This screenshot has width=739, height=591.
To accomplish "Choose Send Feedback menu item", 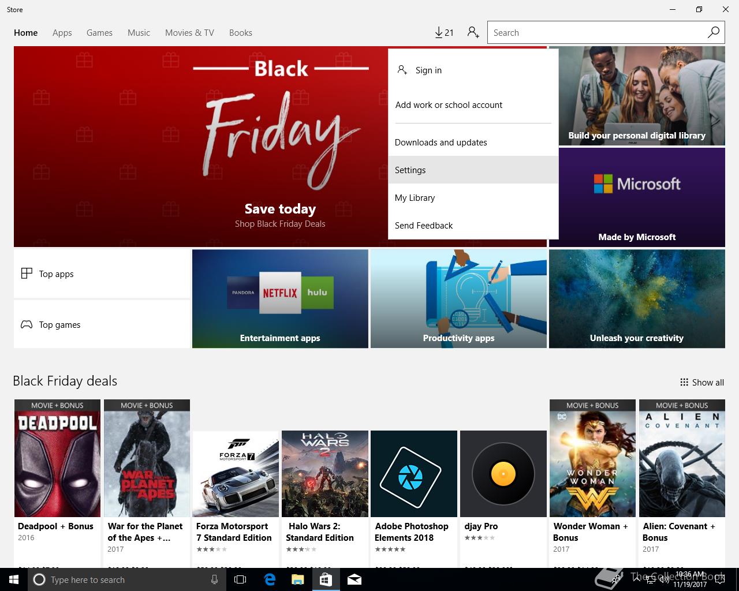I will click(x=473, y=225).
